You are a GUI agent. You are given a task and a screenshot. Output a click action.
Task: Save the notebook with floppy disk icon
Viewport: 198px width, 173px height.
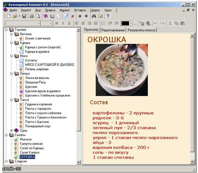[24, 16]
